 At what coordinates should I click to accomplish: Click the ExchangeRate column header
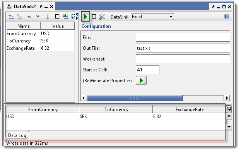190,110
